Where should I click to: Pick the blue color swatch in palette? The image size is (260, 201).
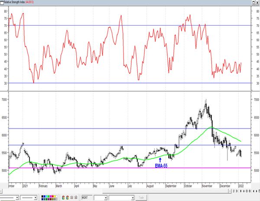click(44, 196)
